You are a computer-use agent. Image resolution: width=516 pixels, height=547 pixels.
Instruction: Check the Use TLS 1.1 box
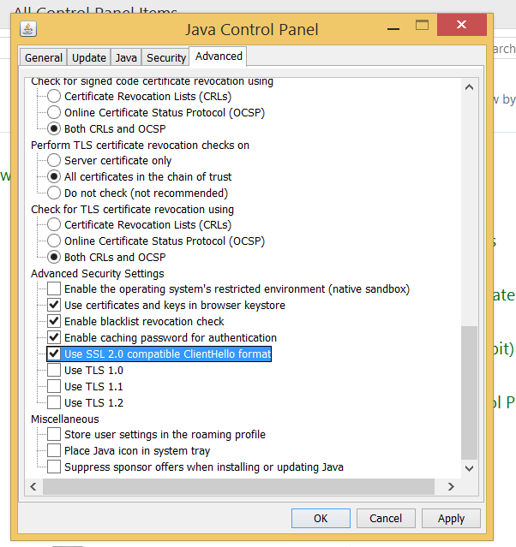click(x=54, y=386)
